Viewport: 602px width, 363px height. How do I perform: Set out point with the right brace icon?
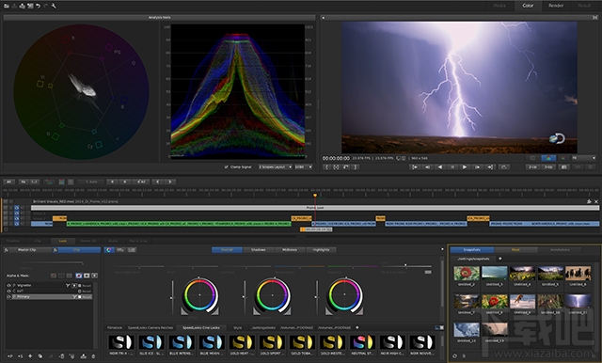[x=356, y=166]
